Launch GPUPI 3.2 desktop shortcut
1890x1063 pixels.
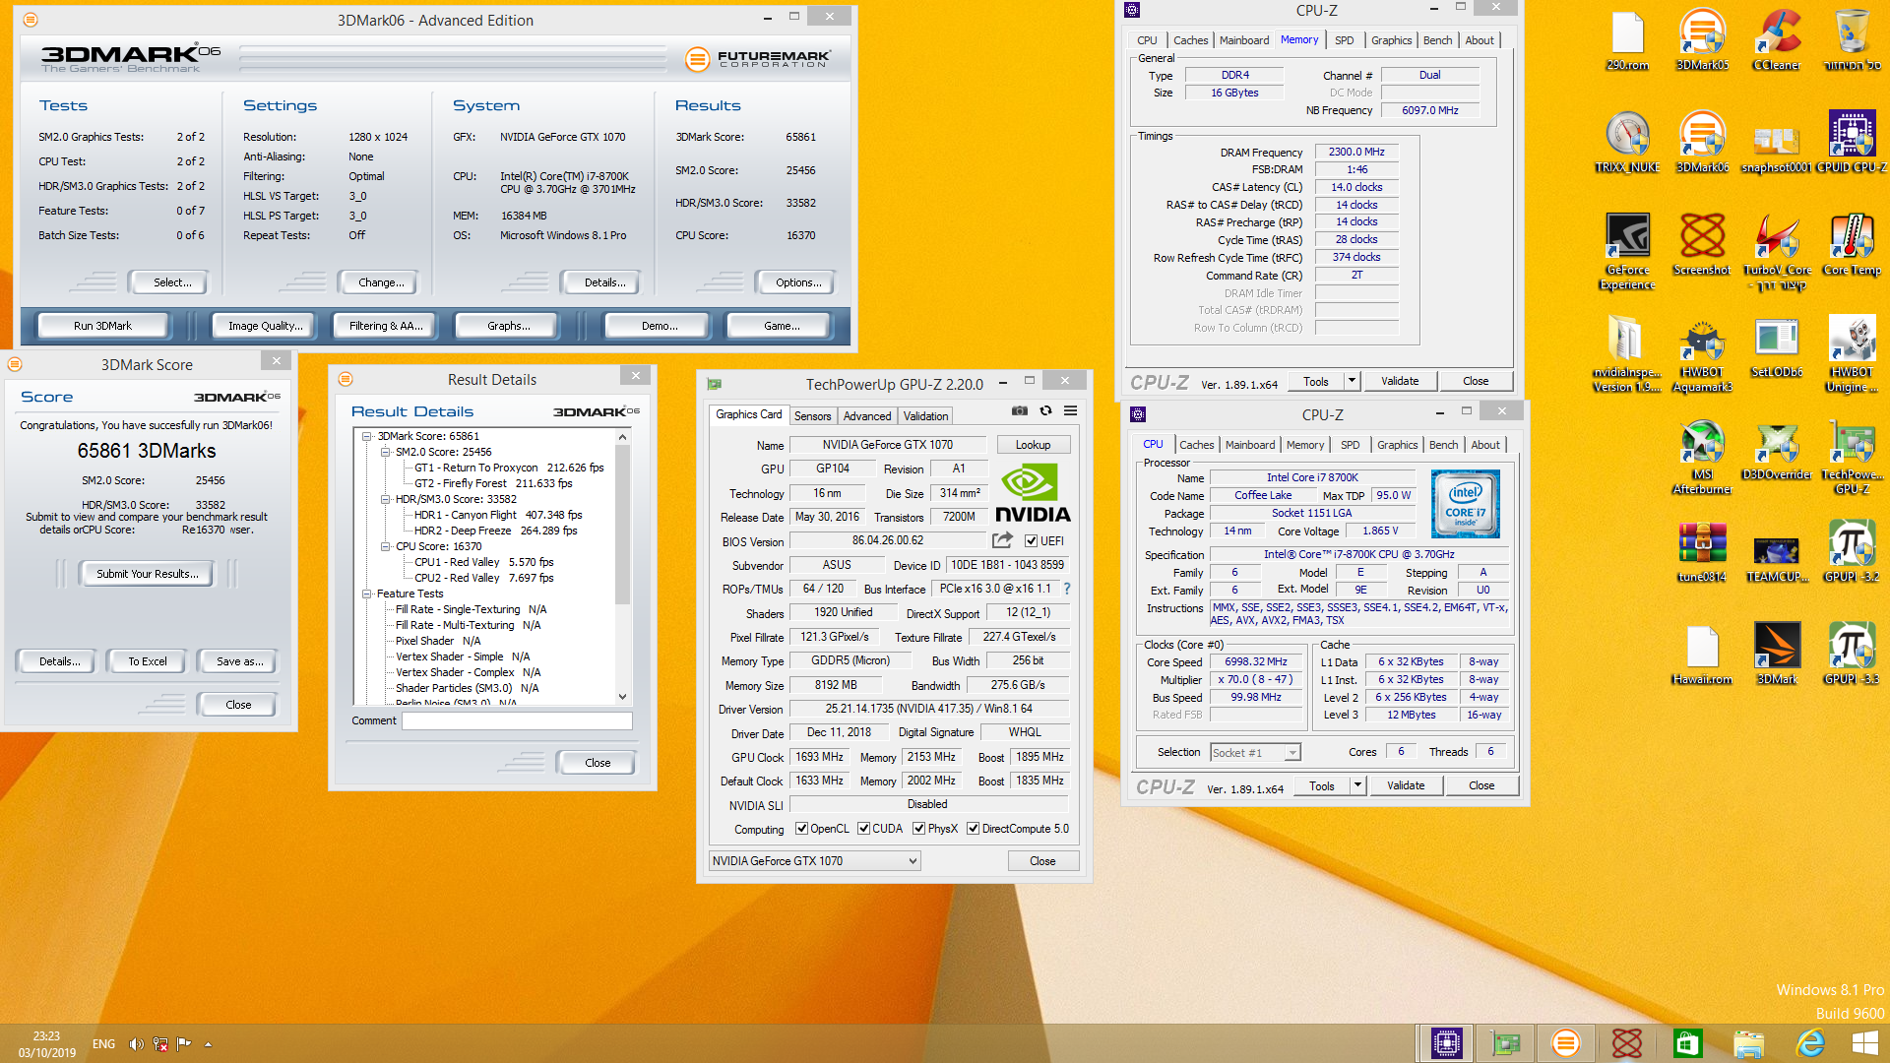pos(1852,553)
